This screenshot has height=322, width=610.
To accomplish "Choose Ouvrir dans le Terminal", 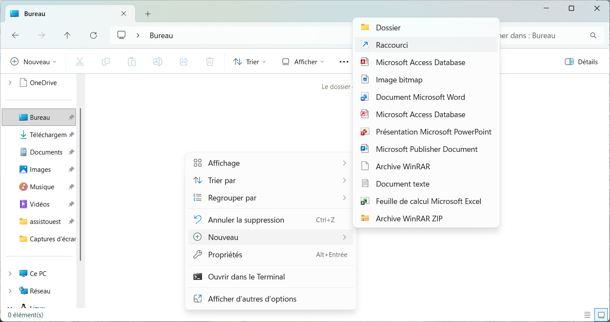I will 271,277.
